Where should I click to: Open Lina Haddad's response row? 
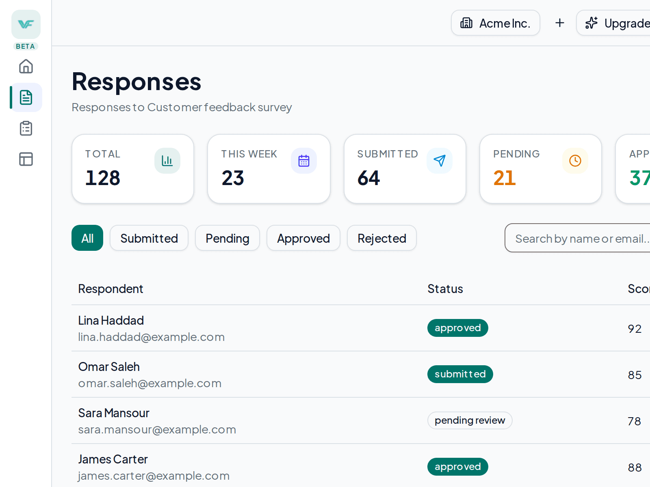pos(361,328)
